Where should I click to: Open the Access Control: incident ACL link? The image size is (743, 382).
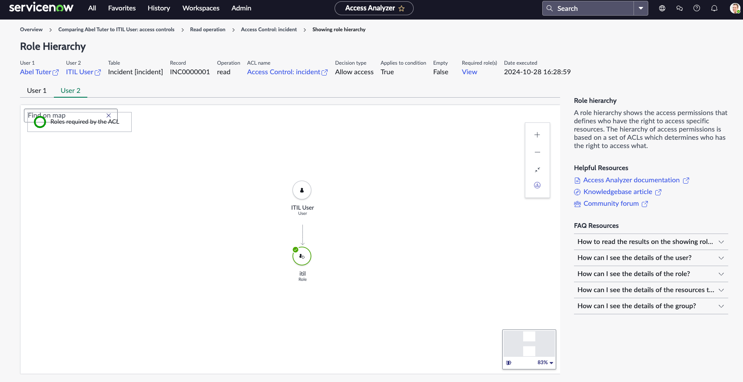click(x=284, y=72)
